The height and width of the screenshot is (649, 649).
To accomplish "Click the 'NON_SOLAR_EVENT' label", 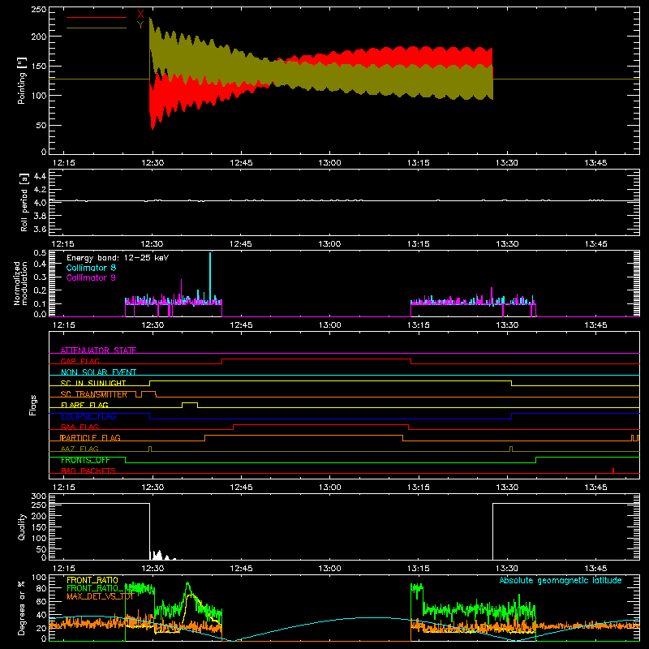I will coord(98,372).
